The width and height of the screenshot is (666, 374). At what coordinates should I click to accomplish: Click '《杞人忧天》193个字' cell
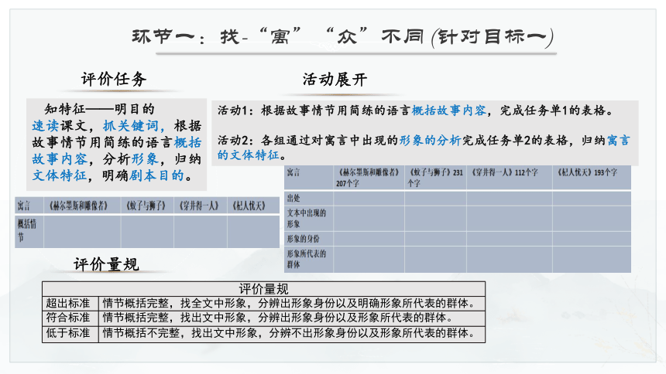pyautogui.click(x=592, y=178)
